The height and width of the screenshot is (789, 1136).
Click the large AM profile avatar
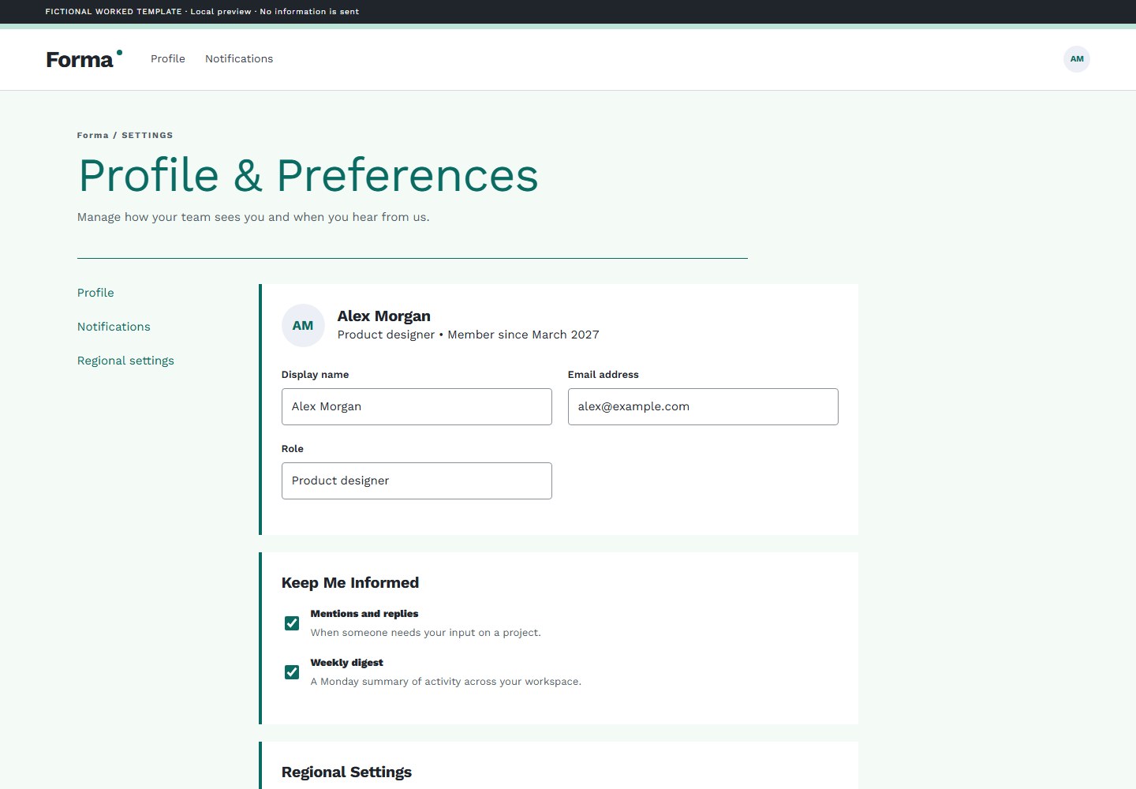[x=303, y=325]
